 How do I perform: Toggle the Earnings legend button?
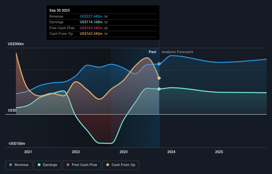(x=47, y=165)
